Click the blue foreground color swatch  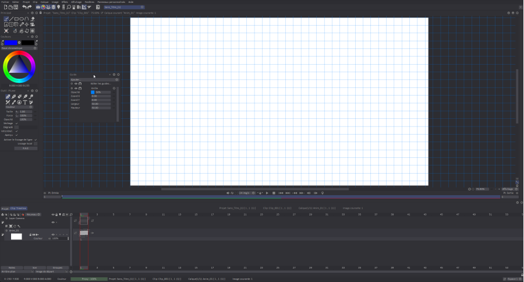(x=10, y=43)
